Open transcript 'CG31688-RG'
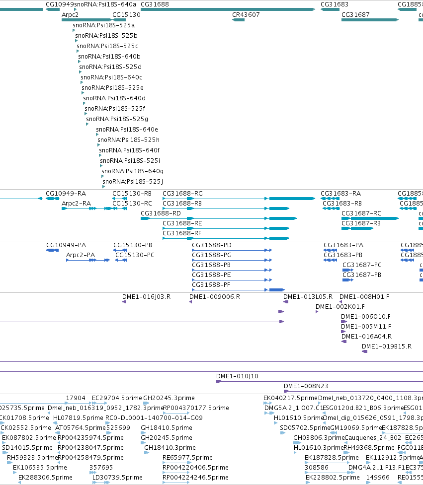The image size is (423, 485). 183,193
